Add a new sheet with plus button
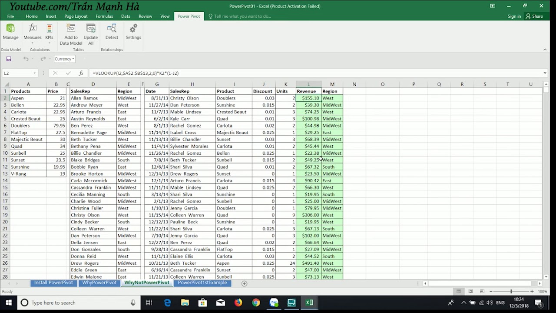The width and height of the screenshot is (556, 313). point(244,283)
